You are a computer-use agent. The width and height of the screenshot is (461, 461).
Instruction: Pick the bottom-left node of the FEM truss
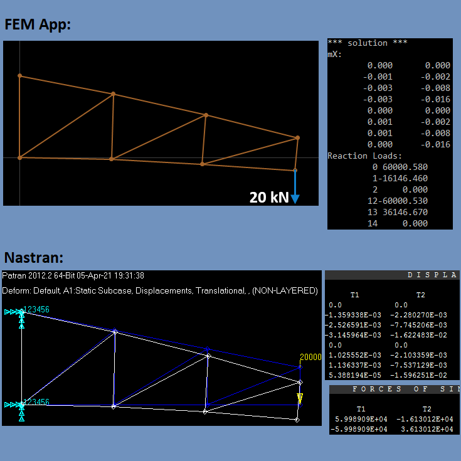pos(19,157)
